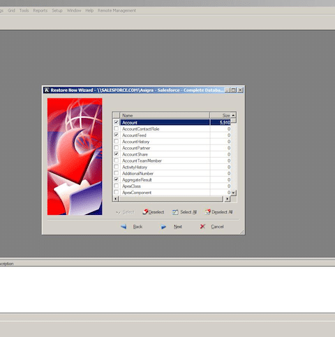
Task: Open the Reports menu
Action: click(x=40, y=10)
